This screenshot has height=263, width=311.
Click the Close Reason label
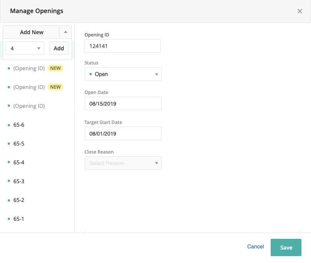pyautogui.click(x=99, y=152)
